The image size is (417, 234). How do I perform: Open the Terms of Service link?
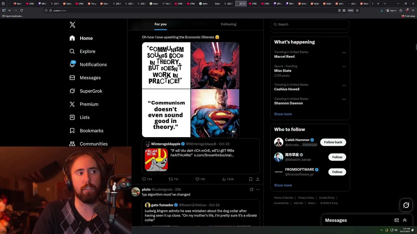click(x=283, y=198)
